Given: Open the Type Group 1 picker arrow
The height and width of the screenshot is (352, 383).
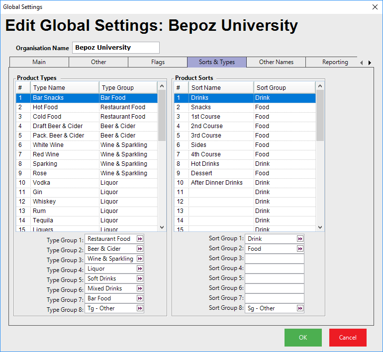Looking at the screenshot, I should click(x=140, y=239).
